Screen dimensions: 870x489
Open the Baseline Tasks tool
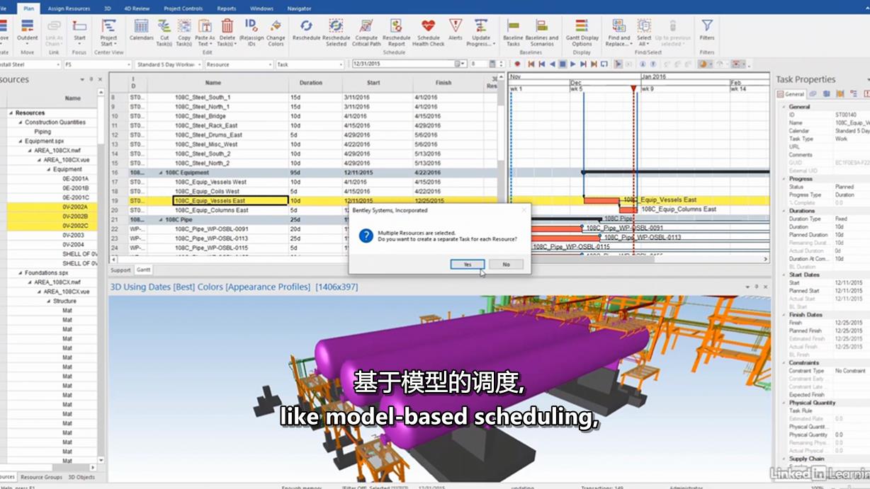pos(513,32)
